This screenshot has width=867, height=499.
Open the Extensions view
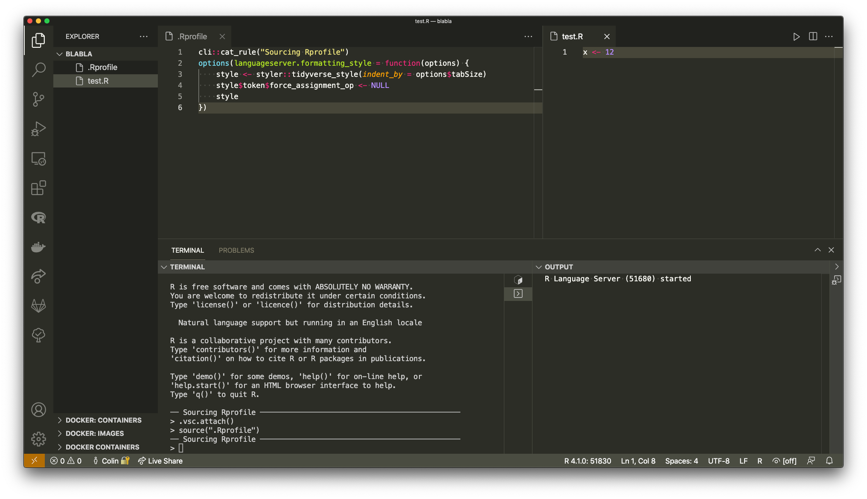pos(38,188)
